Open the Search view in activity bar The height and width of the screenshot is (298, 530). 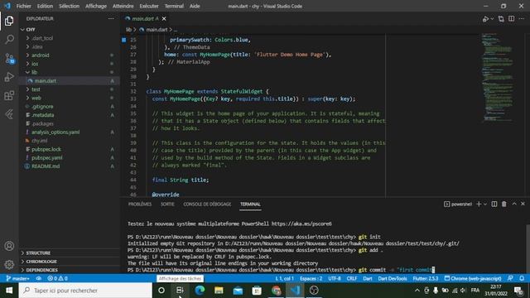9,40
